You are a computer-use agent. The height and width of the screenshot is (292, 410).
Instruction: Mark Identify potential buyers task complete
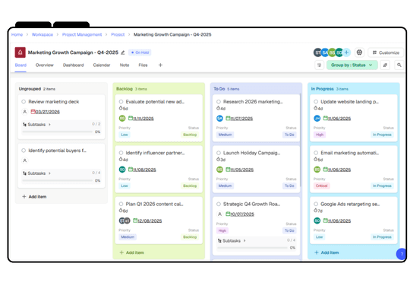(x=24, y=151)
